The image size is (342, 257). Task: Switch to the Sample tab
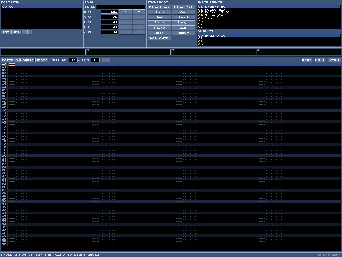27,60
